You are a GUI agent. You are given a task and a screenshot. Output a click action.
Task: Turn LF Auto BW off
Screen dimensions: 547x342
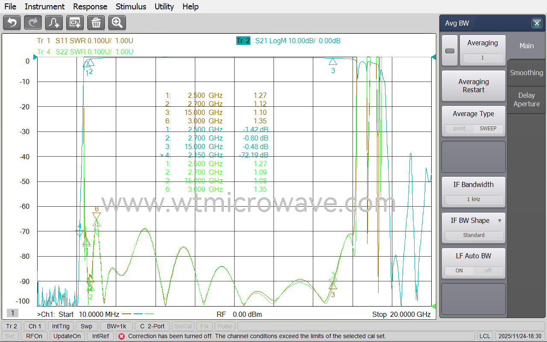(488, 271)
